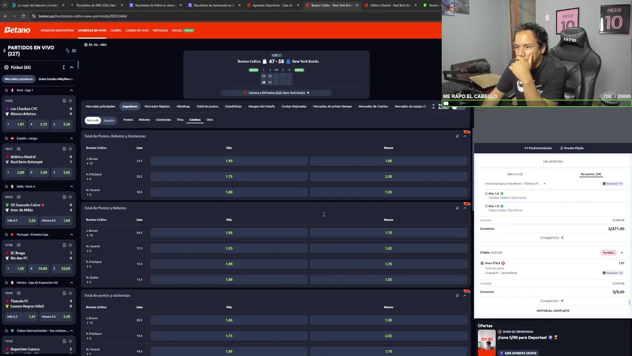Star the SC Braga vs Rio Ave match

[71, 245]
